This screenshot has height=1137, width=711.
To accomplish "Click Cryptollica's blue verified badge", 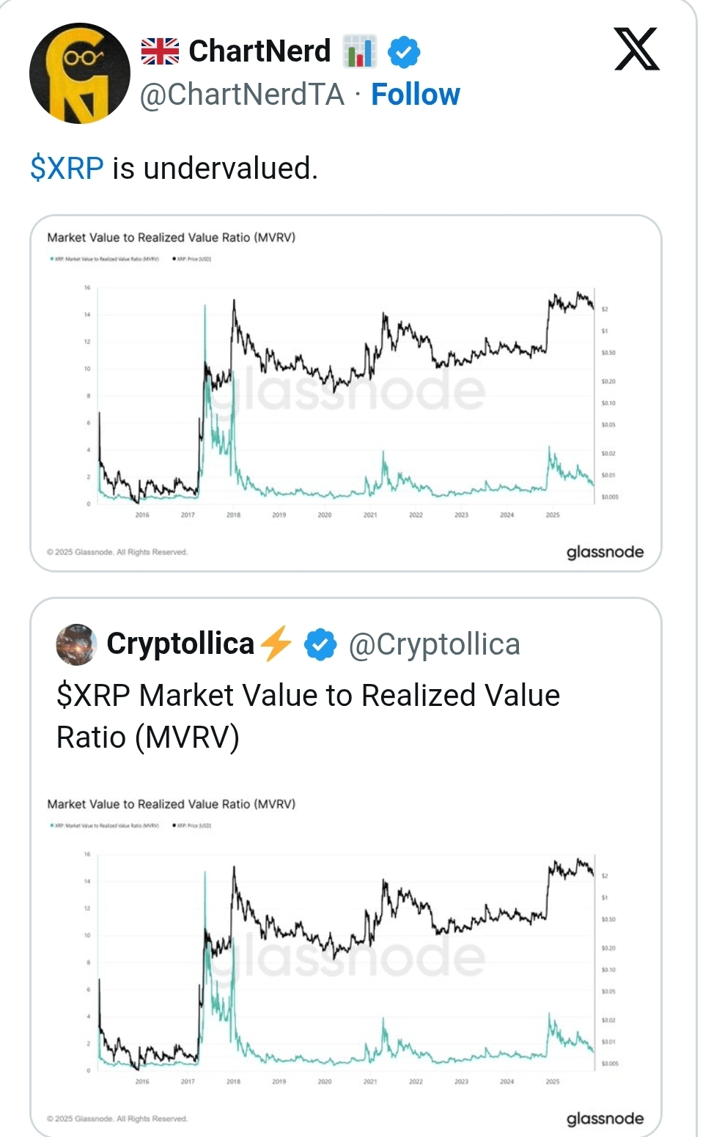I will click(320, 644).
